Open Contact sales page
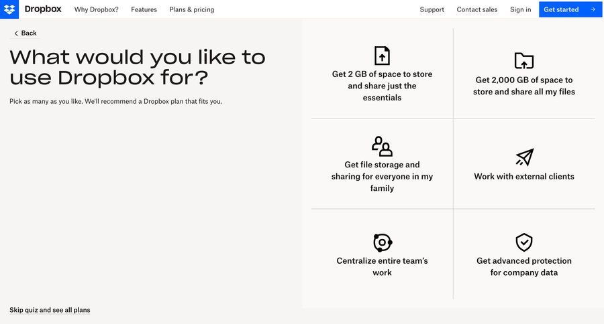 477,9
